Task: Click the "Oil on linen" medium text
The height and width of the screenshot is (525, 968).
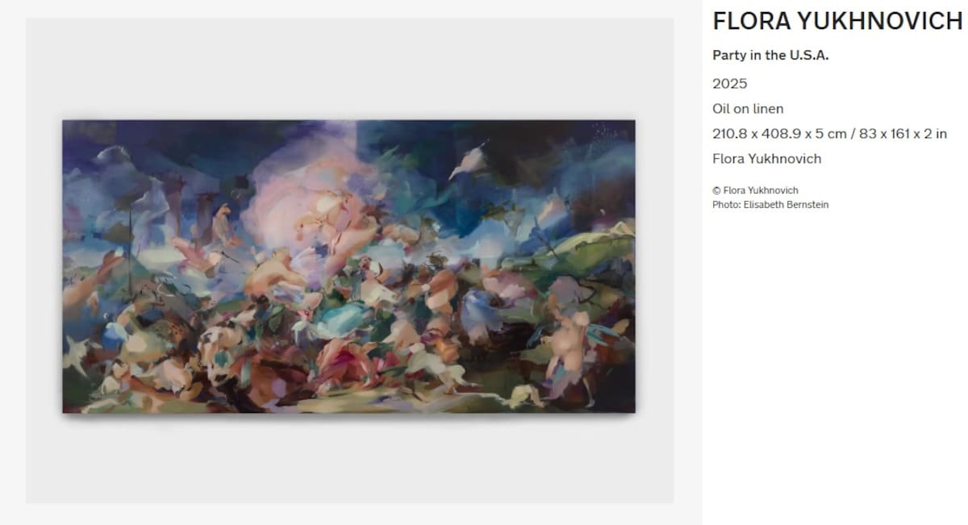Action: pyautogui.click(x=748, y=109)
